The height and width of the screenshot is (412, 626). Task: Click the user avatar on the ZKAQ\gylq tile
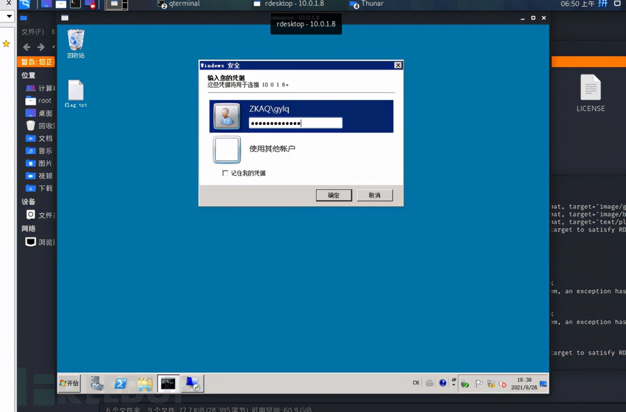coord(227,116)
